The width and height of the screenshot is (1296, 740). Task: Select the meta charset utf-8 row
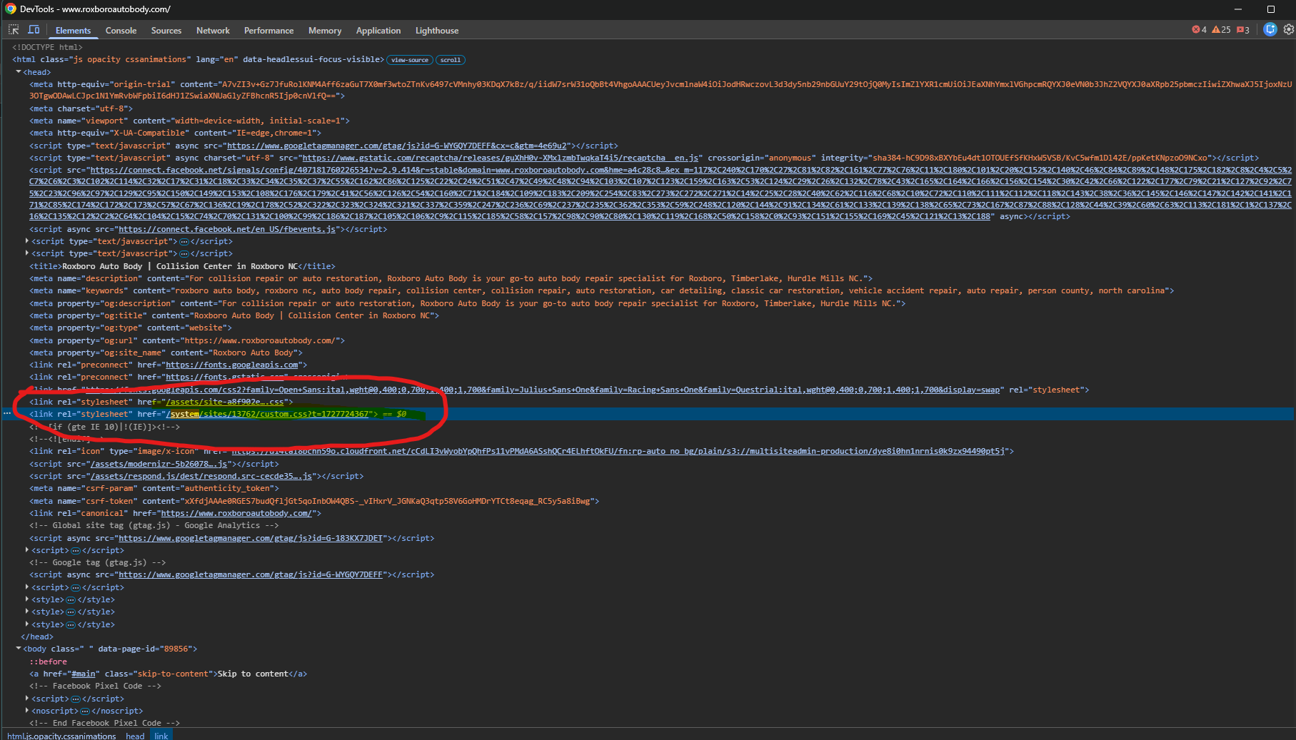tap(81, 108)
